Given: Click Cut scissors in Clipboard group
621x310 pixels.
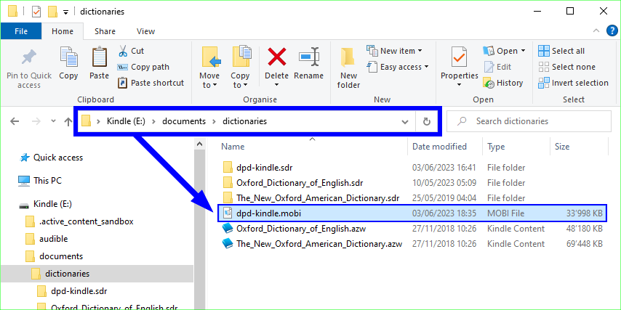Looking at the screenshot, I should (x=131, y=51).
